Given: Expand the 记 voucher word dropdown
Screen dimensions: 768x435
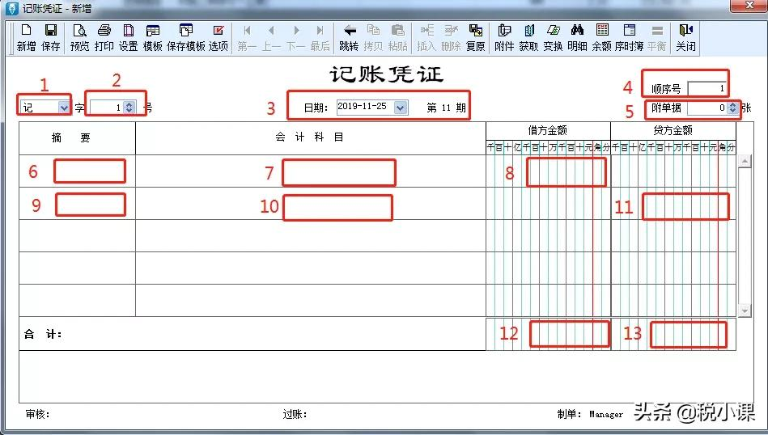Looking at the screenshot, I should pyautogui.click(x=64, y=108).
